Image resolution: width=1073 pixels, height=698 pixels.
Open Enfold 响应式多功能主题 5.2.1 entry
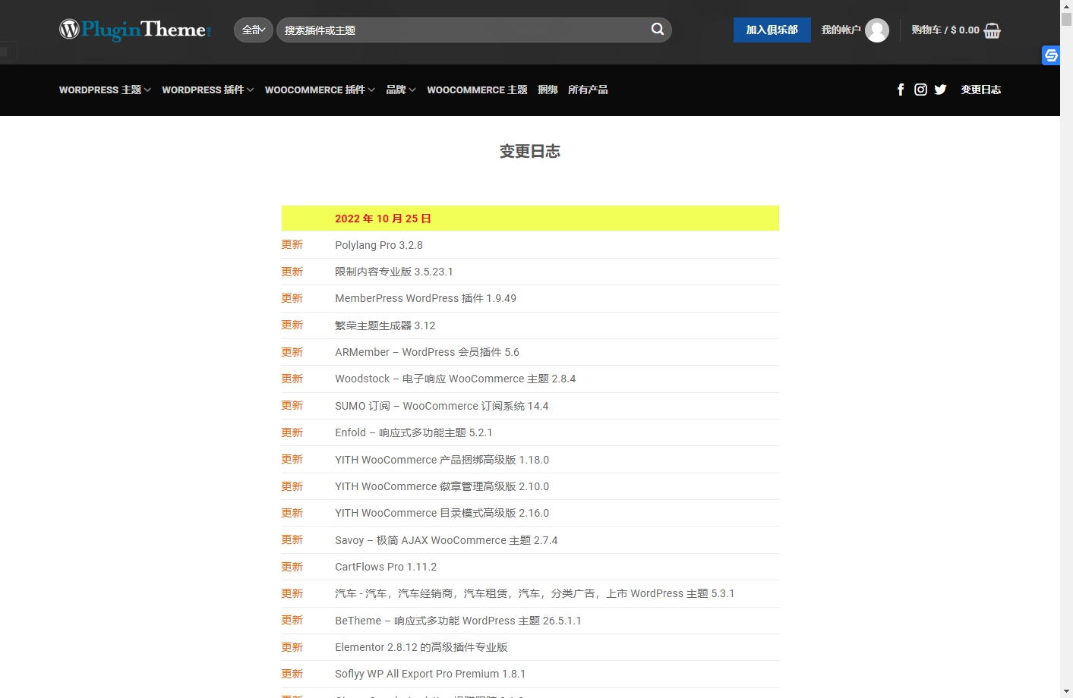[x=414, y=432]
